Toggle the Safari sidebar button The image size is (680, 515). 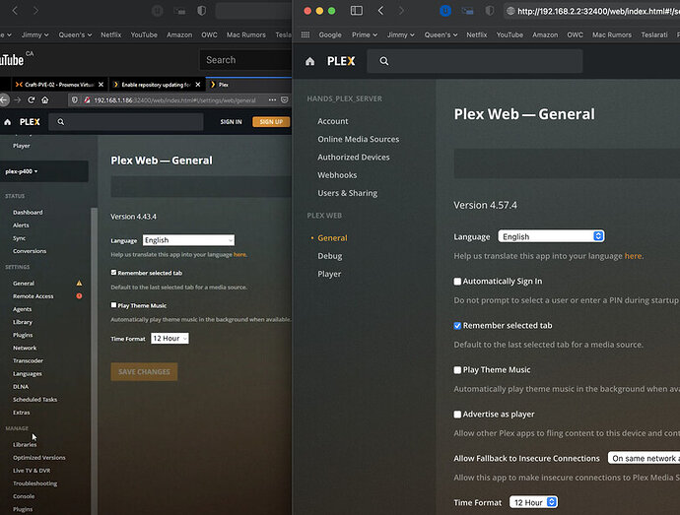coord(357,11)
